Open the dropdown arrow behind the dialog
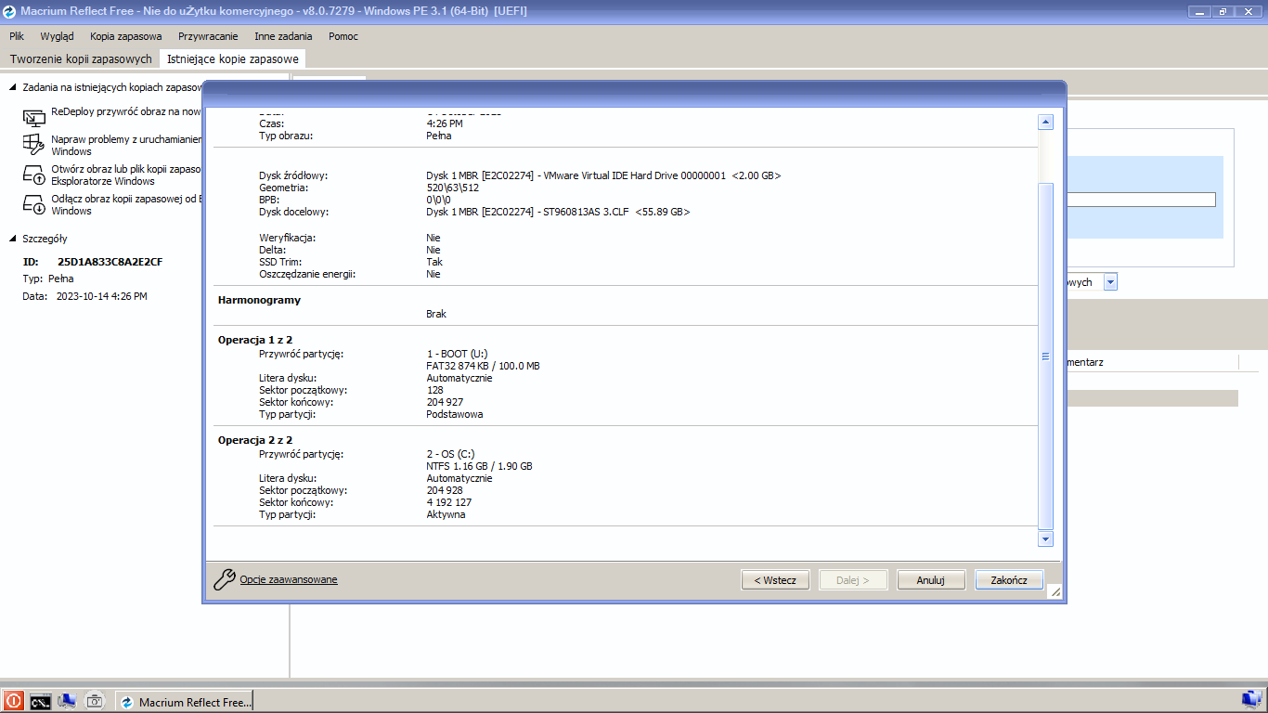 [1110, 282]
